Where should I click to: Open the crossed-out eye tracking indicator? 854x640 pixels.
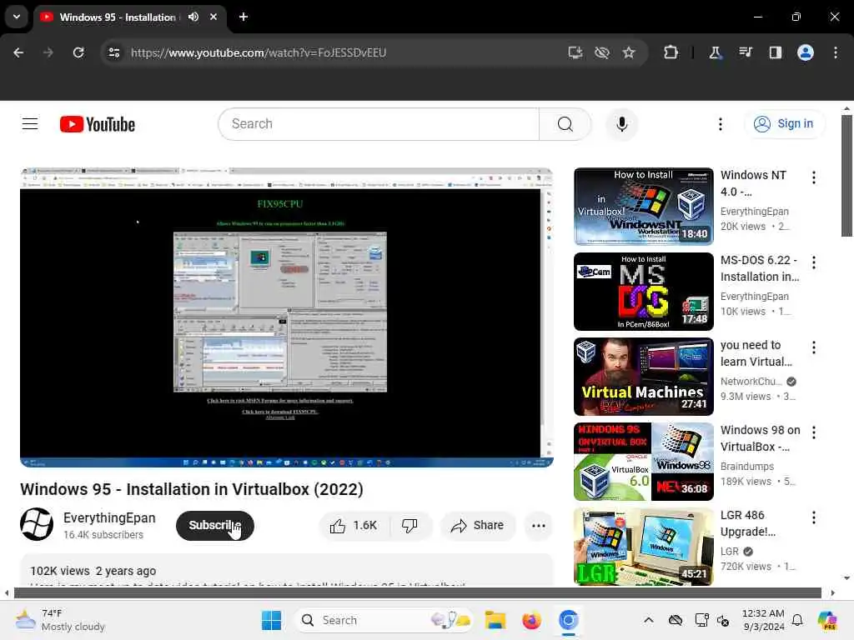click(x=602, y=52)
